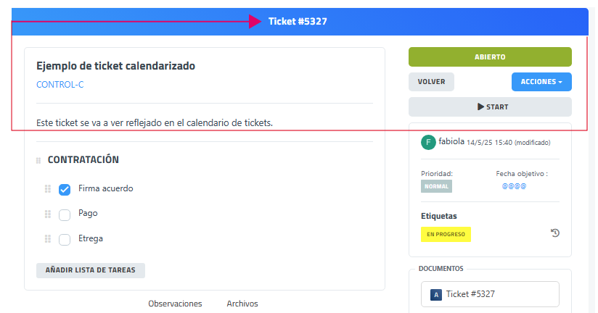Change the ABIERTO ticket status
Image resolution: width=598 pixels, height=313 pixels.
(x=490, y=57)
